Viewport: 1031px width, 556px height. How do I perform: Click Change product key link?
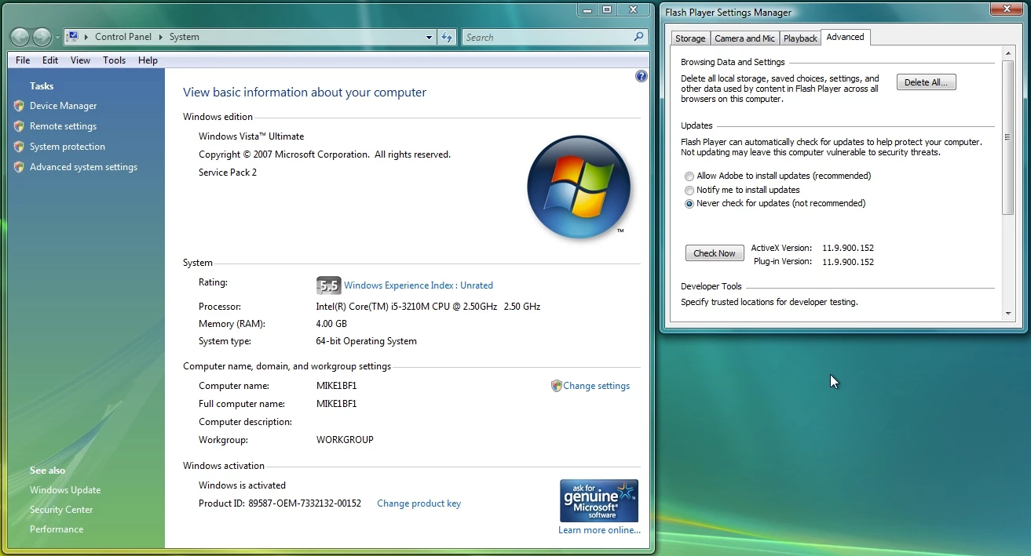[419, 503]
